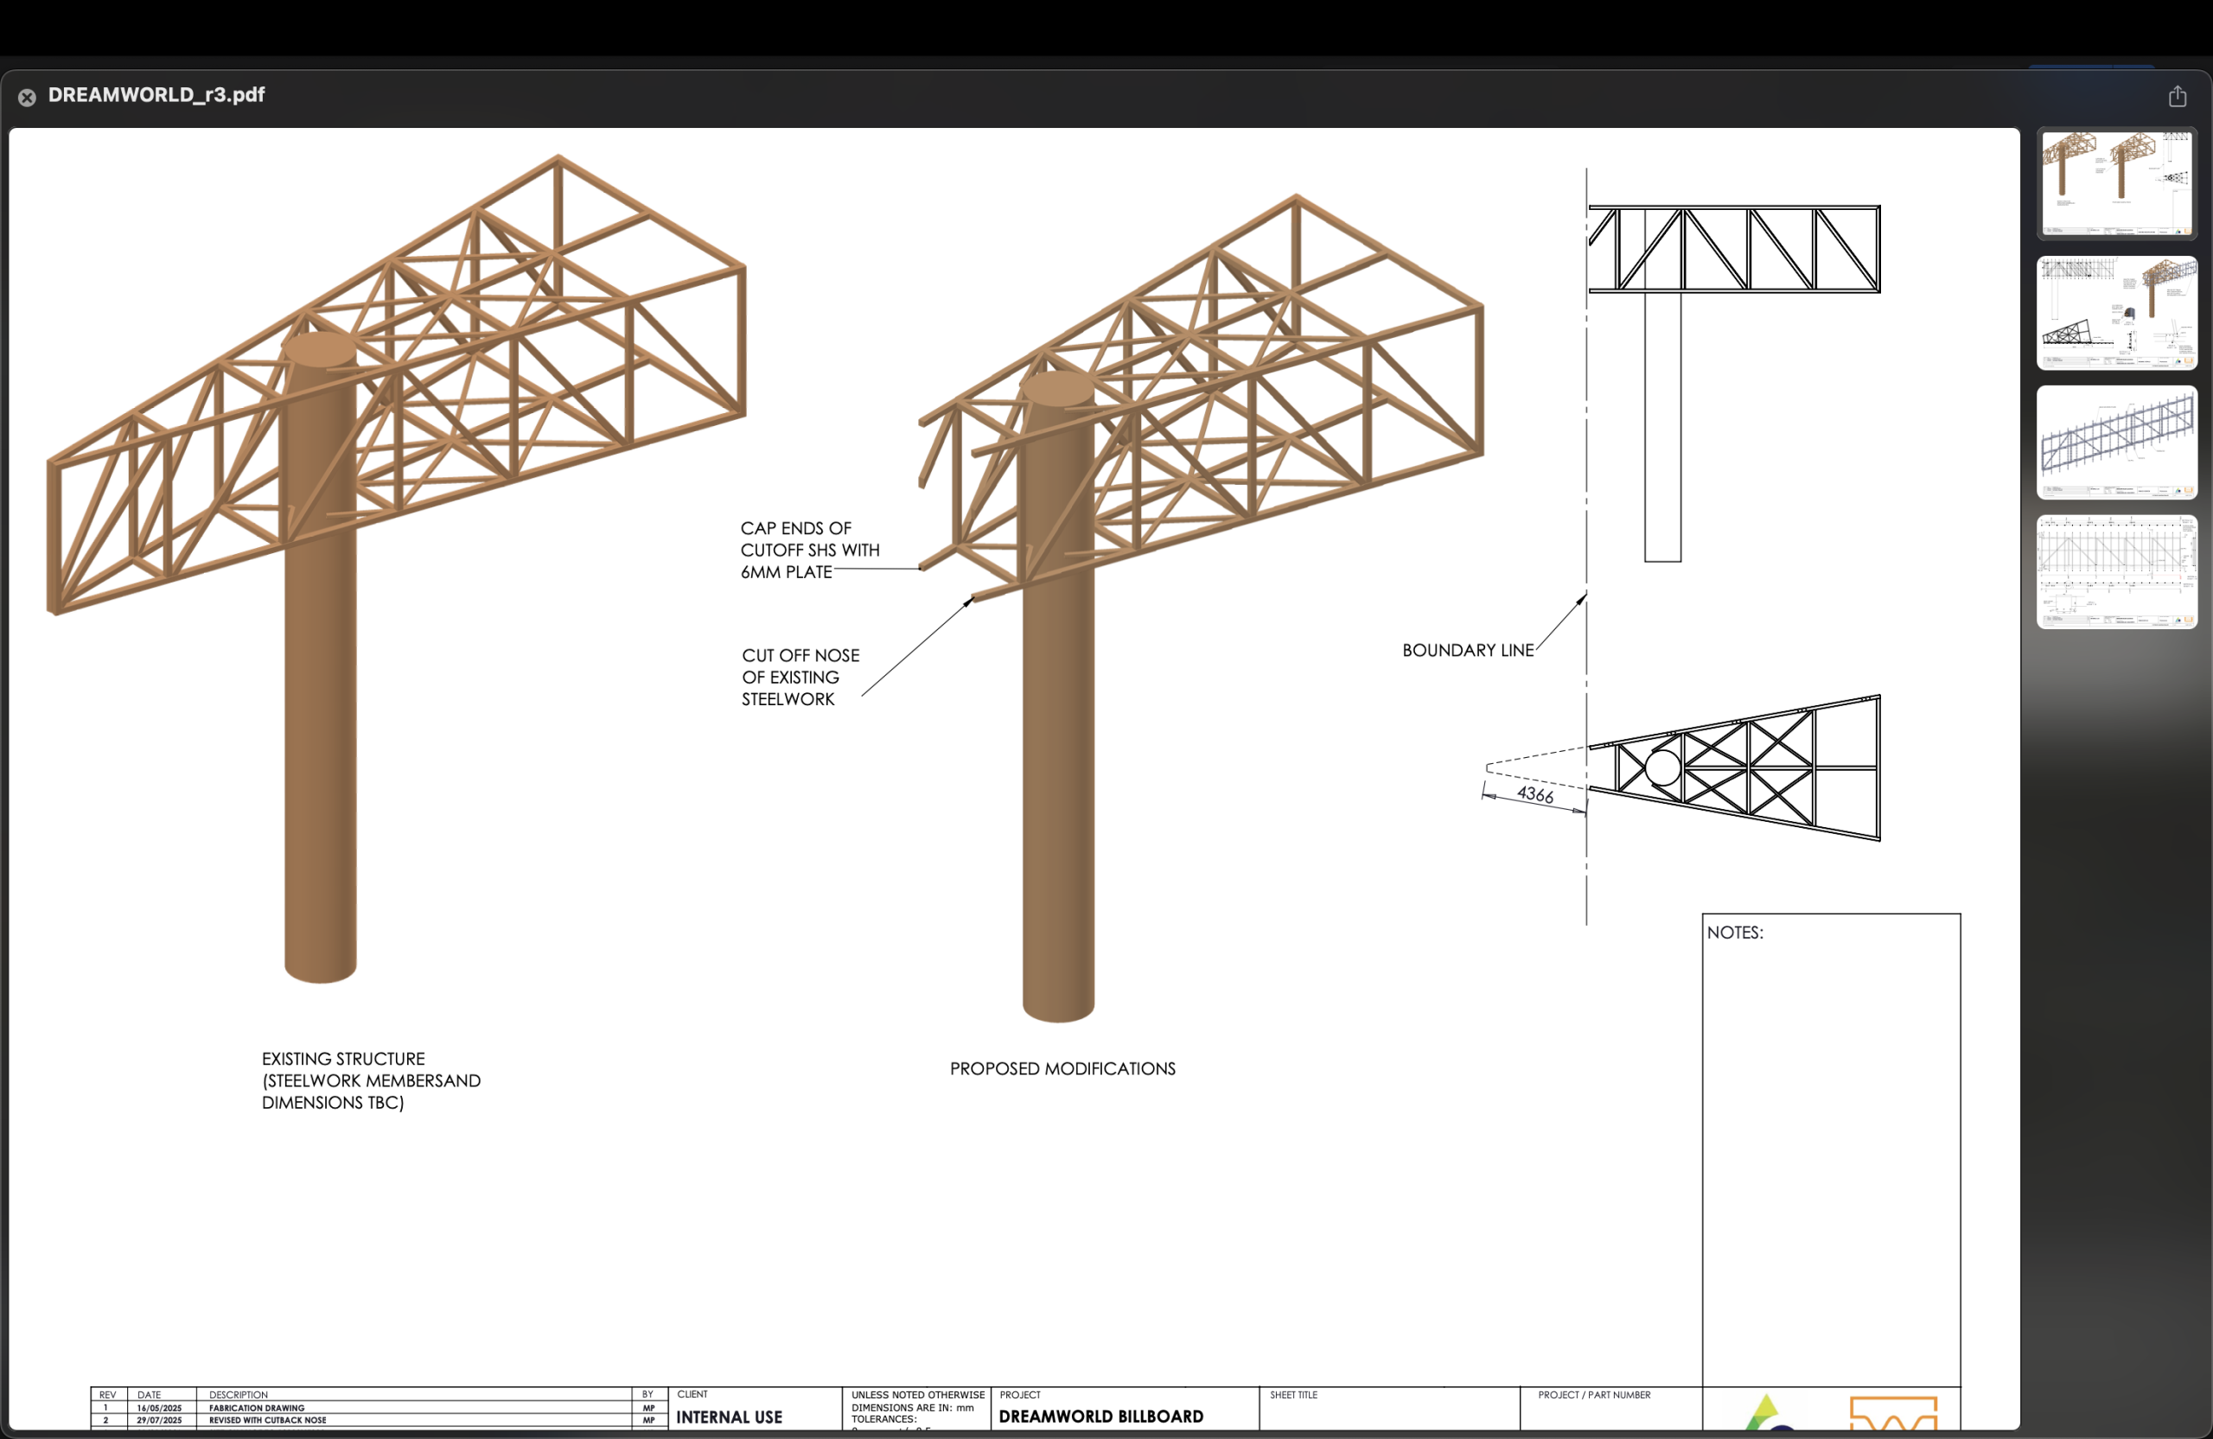Screen dimensions: 2213x1439
Task: Click the DREAMWORLD BILLBOARD project field
Action: pos(1101,1416)
